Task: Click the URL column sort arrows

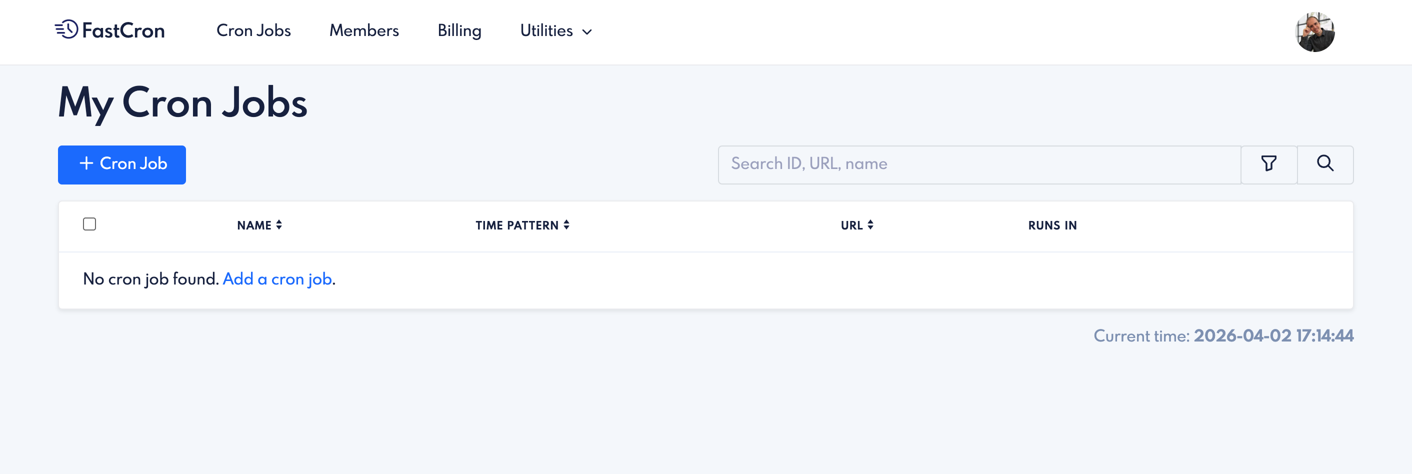Action: (x=870, y=224)
